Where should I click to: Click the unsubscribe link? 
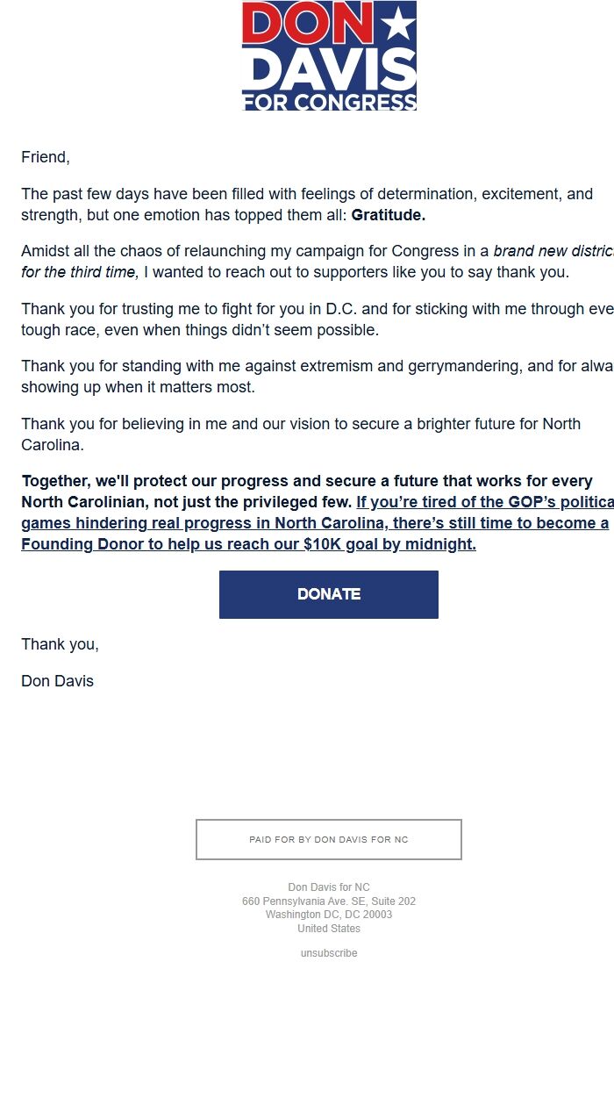coord(328,952)
